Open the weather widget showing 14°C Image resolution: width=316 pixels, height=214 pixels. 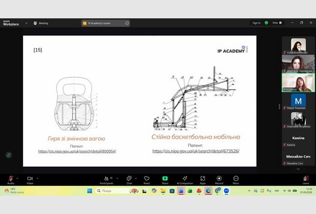click(14, 191)
